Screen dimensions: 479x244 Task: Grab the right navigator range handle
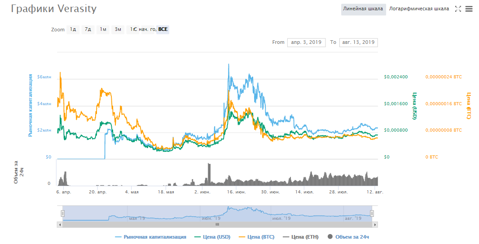click(x=372, y=213)
